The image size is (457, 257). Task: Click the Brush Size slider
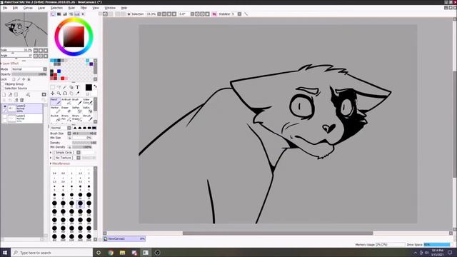click(84, 133)
